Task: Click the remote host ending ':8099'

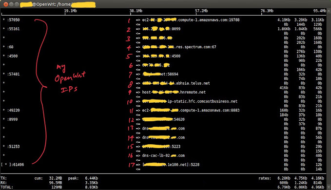Action: tap(161, 29)
